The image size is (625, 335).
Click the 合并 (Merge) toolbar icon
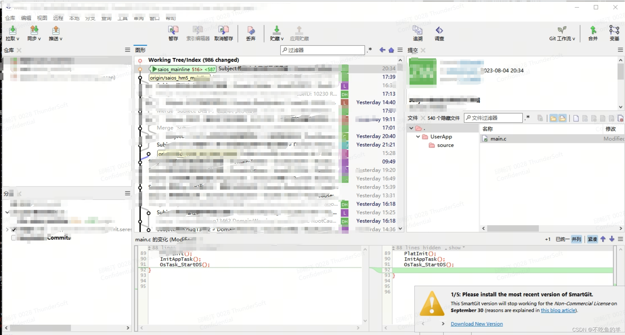point(592,33)
